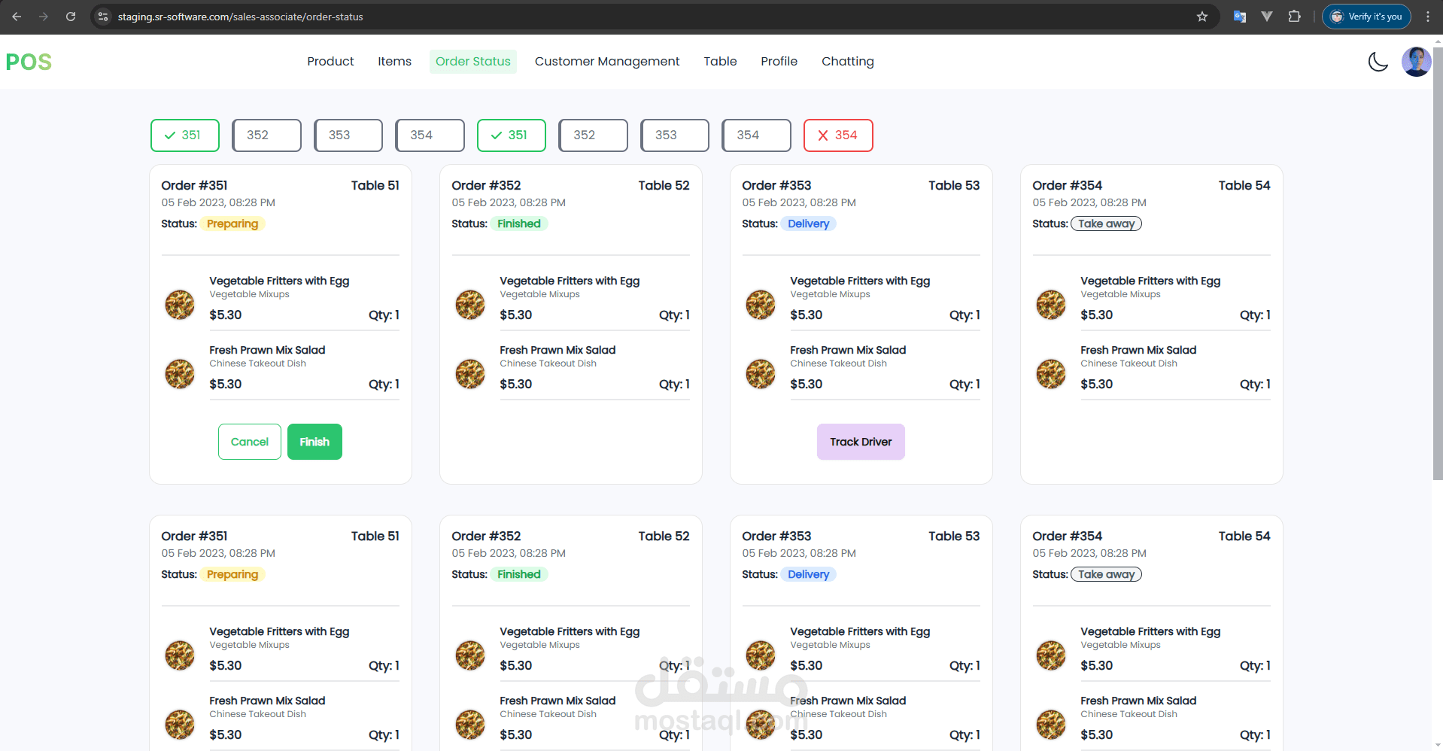Click the first 352 order chip
The height and width of the screenshot is (751, 1443).
(x=266, y=135)
